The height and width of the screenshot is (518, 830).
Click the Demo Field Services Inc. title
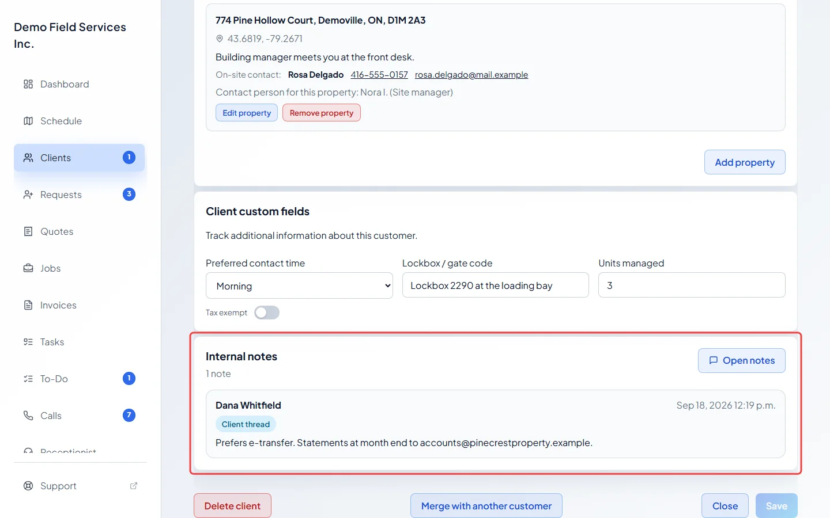click(70, 35)
